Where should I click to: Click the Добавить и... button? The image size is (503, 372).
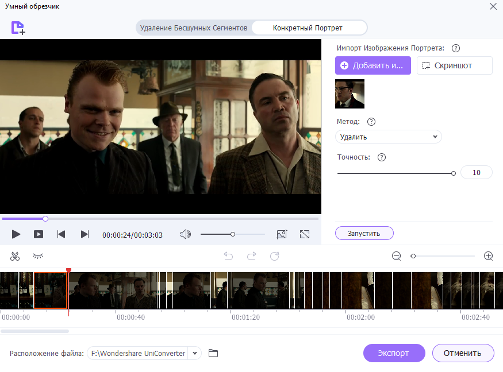coord(373,65)
